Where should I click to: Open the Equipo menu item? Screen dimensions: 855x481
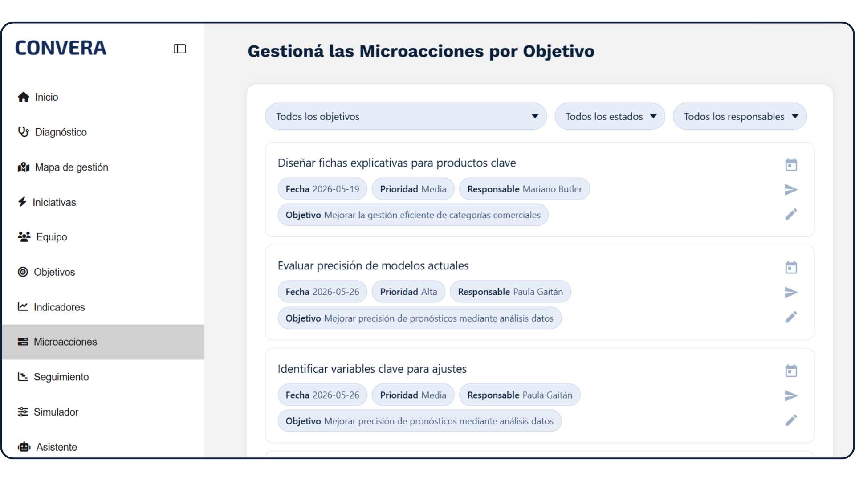(x=103, y=237)
